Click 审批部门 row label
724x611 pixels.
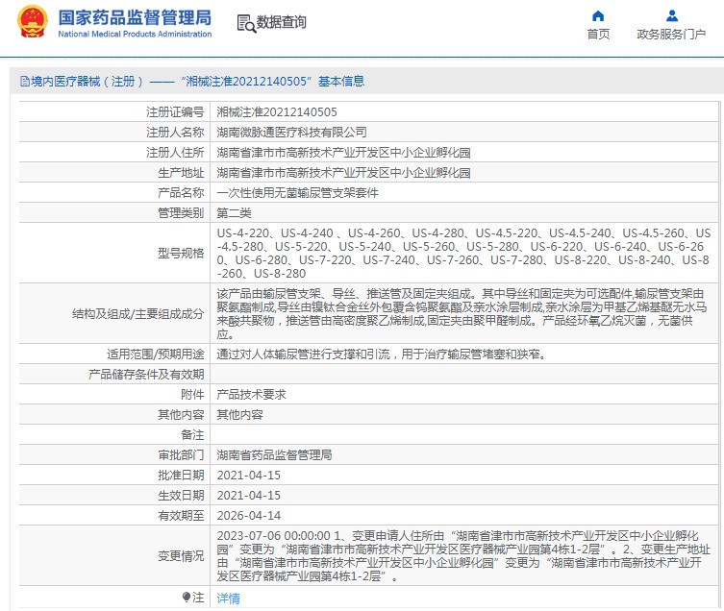click(181, 455)
